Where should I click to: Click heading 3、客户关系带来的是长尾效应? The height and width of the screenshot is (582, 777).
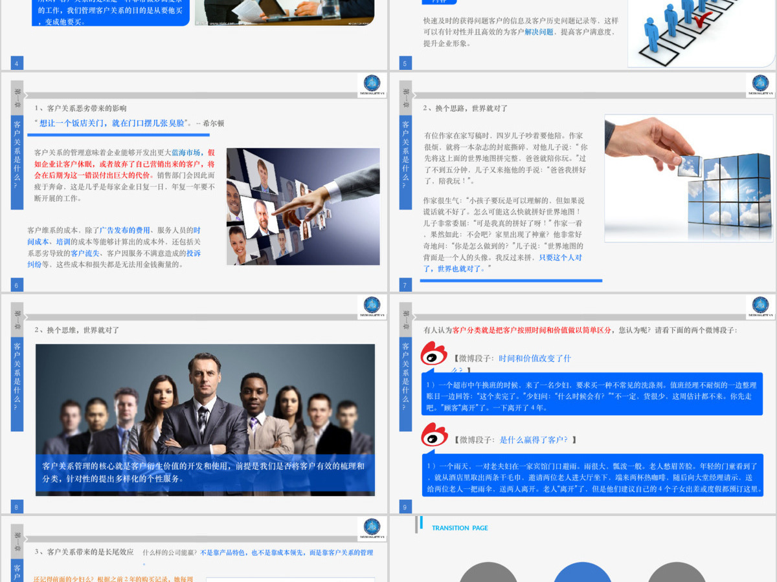click(84, 552)
